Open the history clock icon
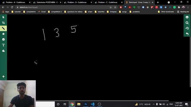 [x=187, y=28]
